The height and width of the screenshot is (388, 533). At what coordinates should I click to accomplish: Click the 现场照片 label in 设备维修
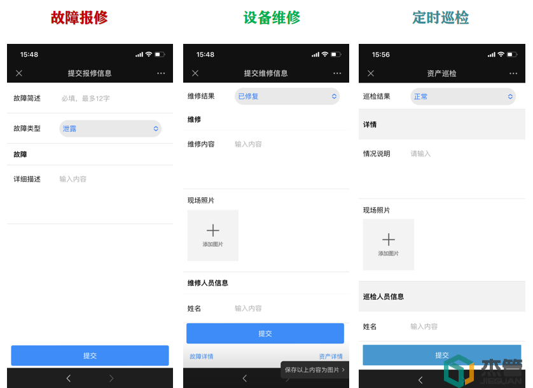[201, 200]
